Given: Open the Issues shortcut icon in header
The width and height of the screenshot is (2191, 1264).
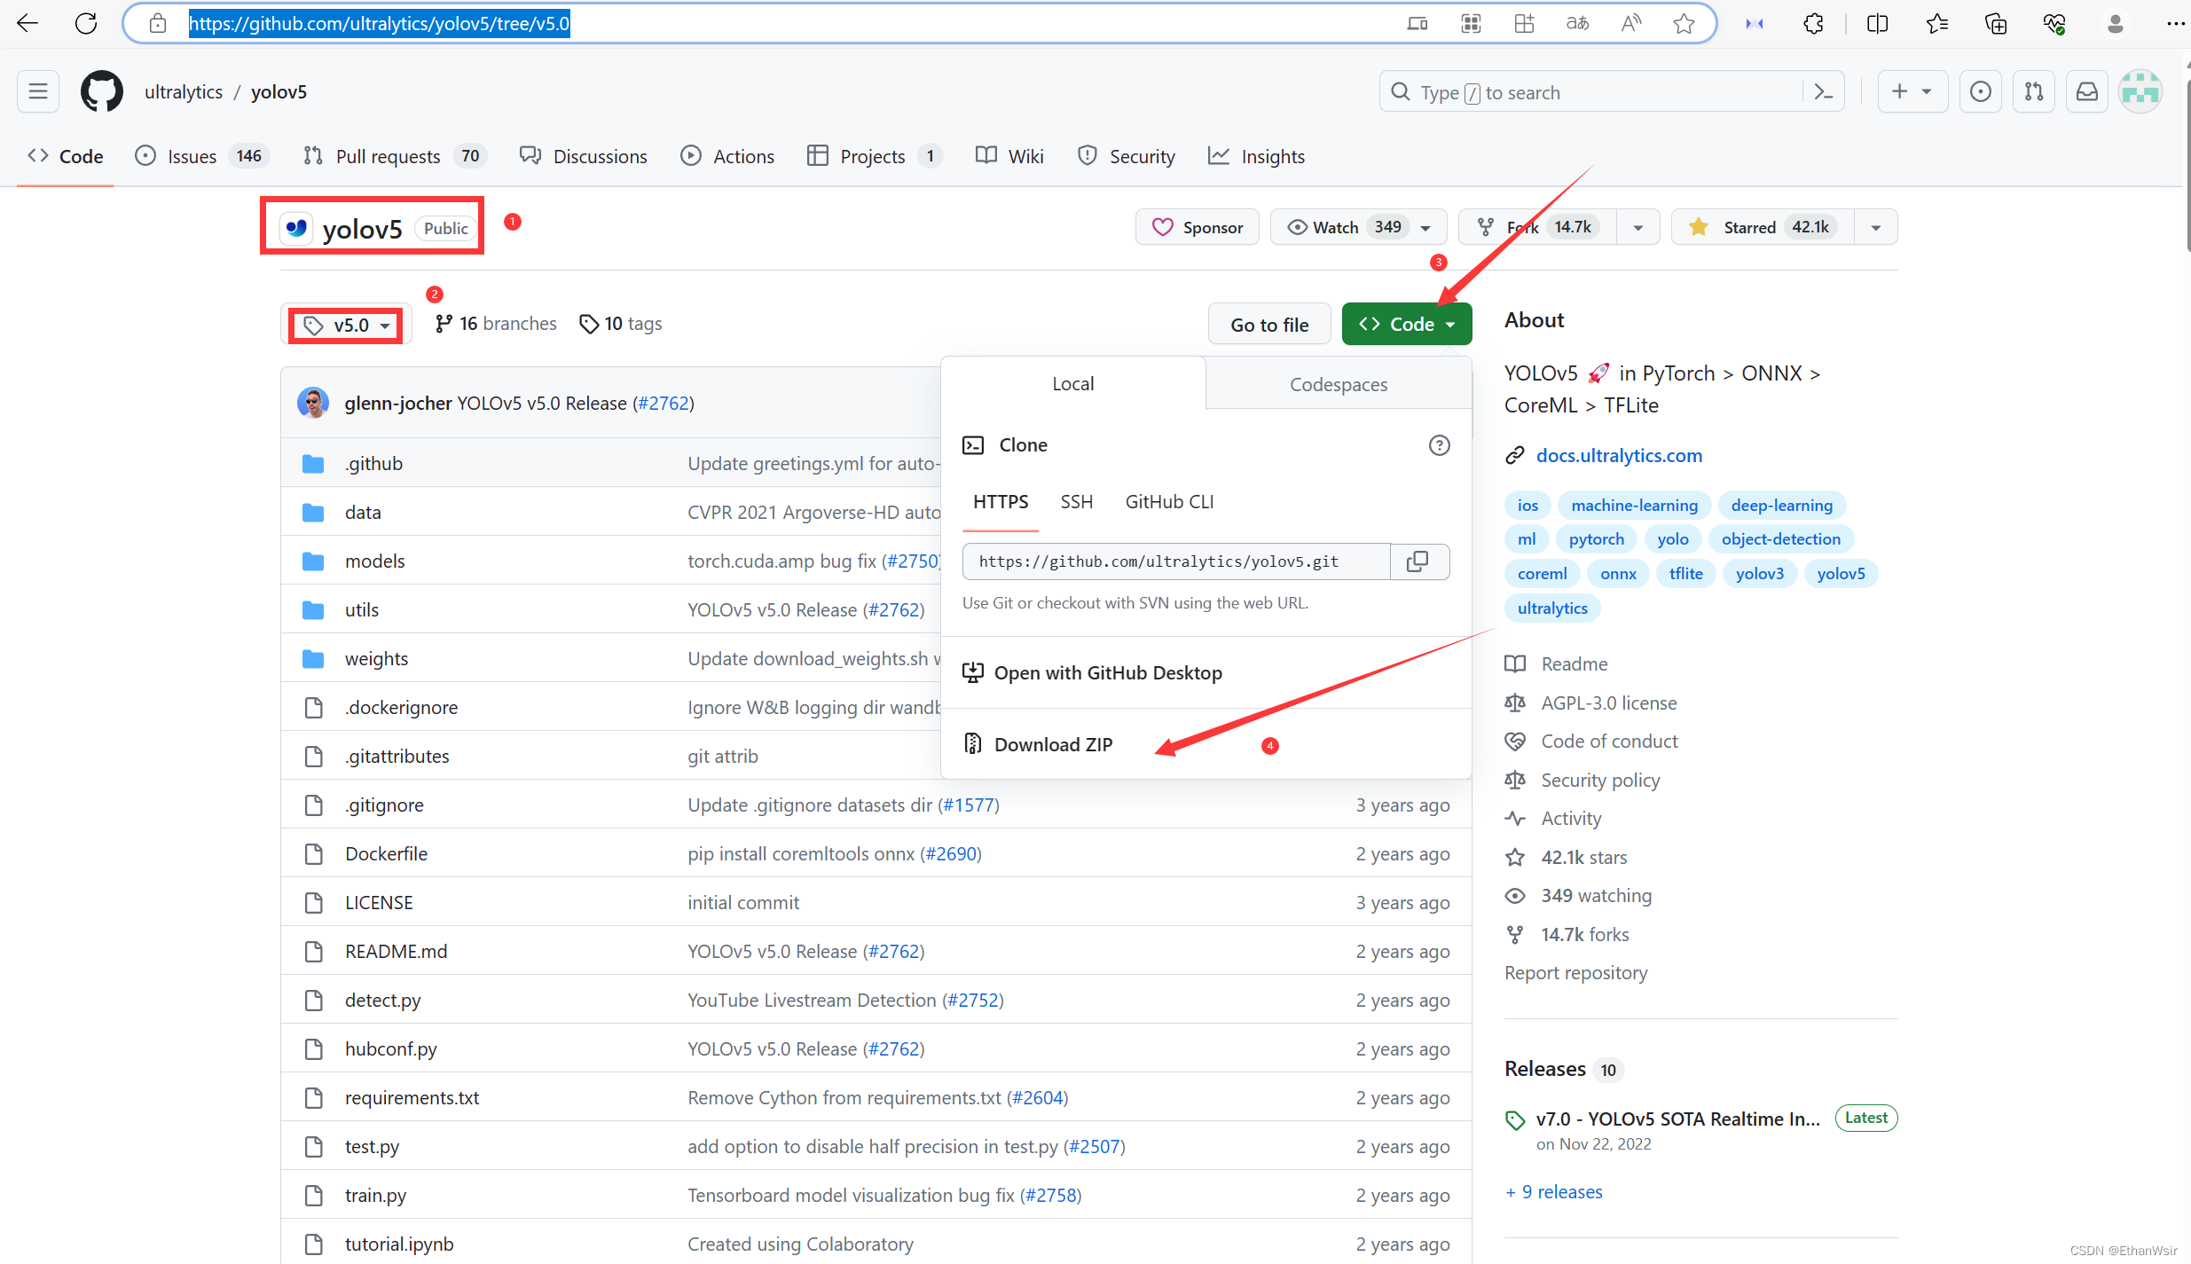Looking at the screenshot, I should tap(1981, 91).
